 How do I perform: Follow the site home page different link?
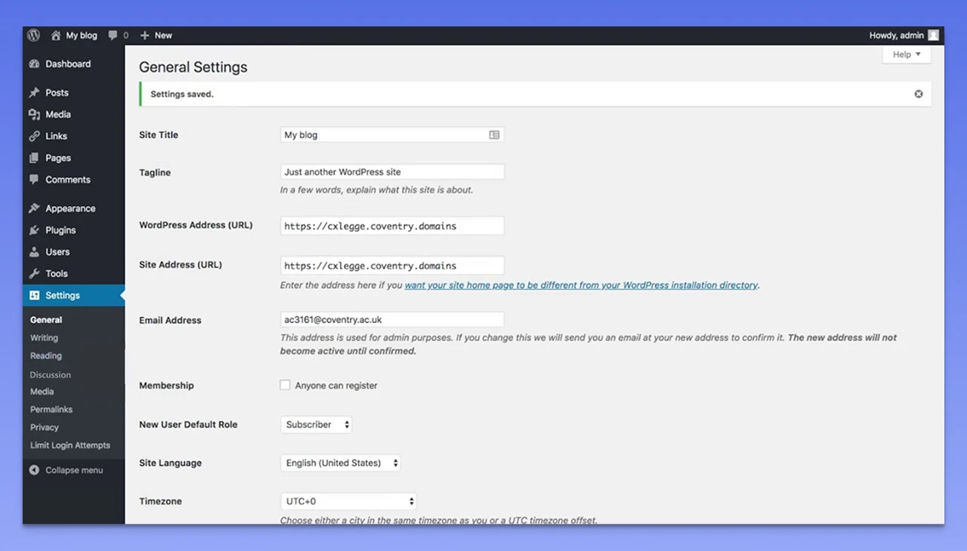tap(581, 285)
